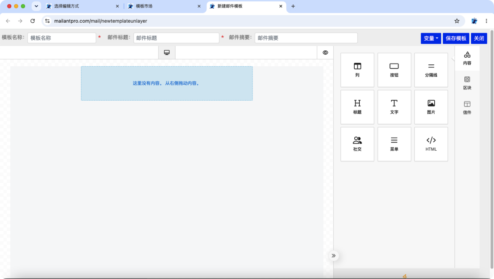
Task: Focus the 邮件摘要 email summary field
Action: (306, 38)
